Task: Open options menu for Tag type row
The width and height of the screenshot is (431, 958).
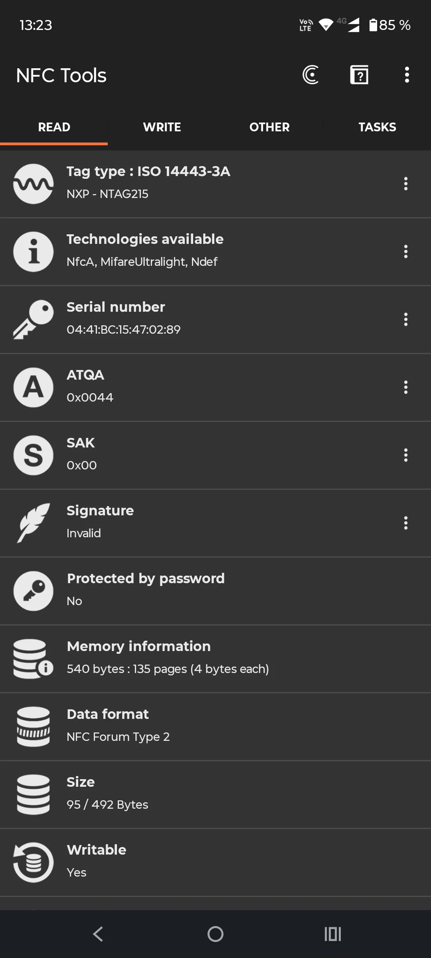Action: (405, 184)
